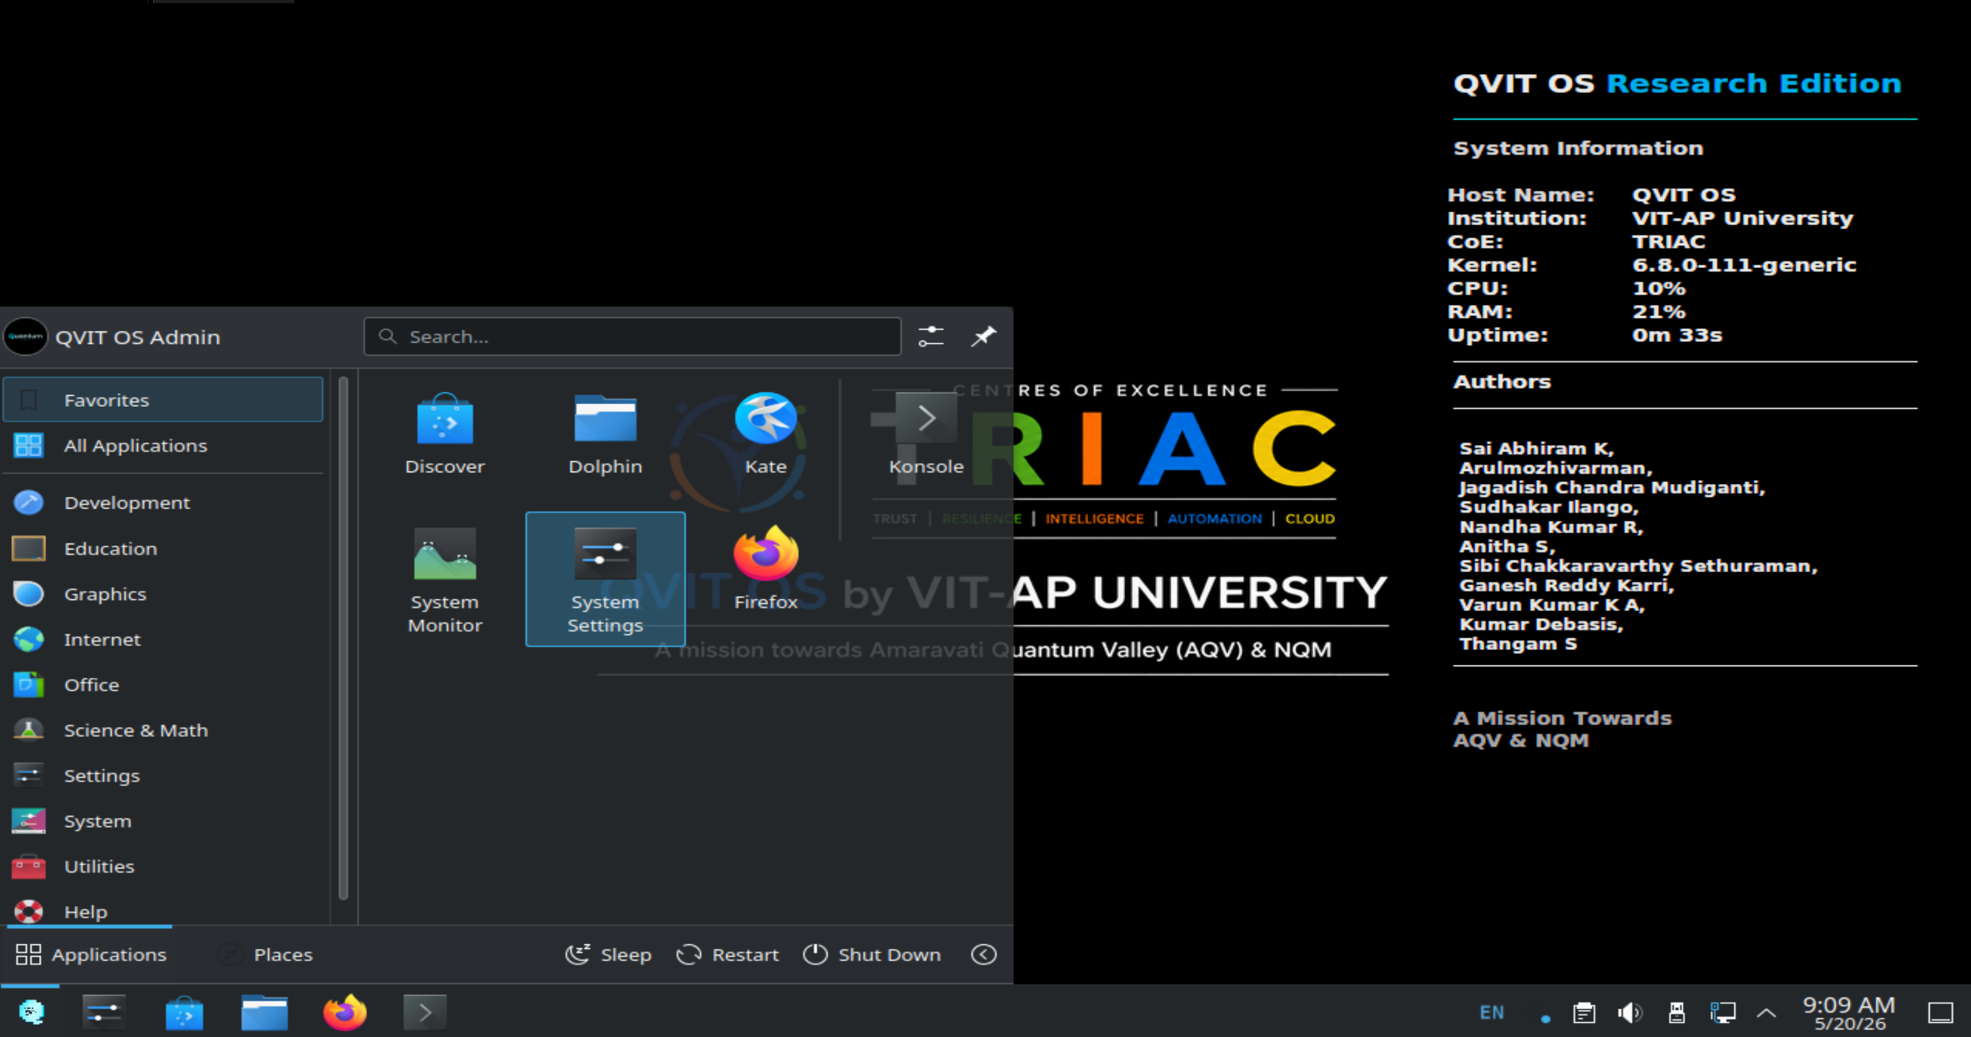Click into the Search field
The image size is (1971, 1037).
point(632,336)
